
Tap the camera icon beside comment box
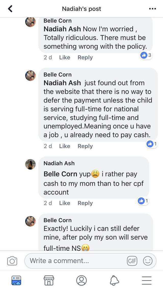pyautogui.click(x=12, y=261)
